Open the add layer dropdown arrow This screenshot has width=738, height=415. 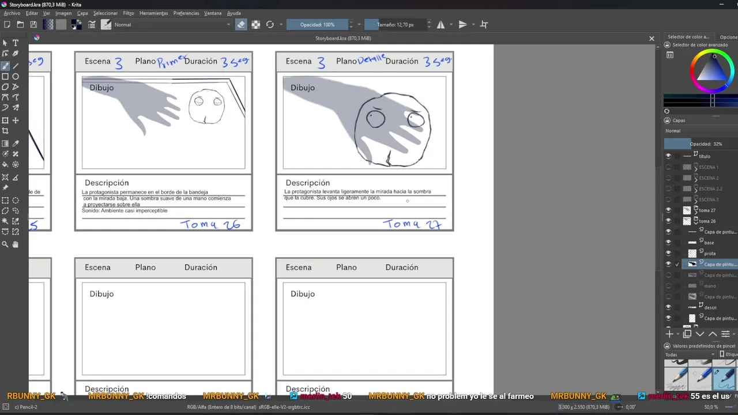pyautogui.click(x=678, y=334)
